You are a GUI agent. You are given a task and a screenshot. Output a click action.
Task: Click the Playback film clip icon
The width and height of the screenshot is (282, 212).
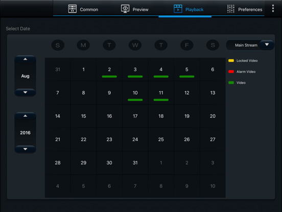[178, 9]
